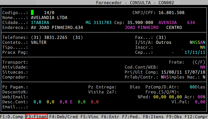Viewport: 208px width, 119px height.
Task: Select the contact name VALTER
Action: click(39, 42)
